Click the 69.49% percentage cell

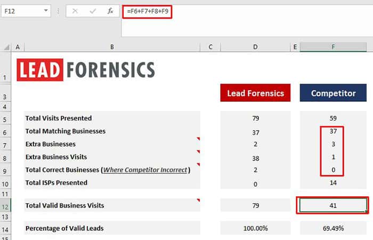[x=333, y=228]
